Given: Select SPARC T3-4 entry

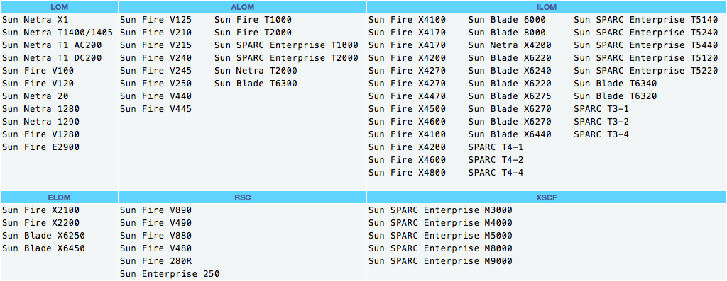Looking at the screenshot, I should (x=601, y=134).
